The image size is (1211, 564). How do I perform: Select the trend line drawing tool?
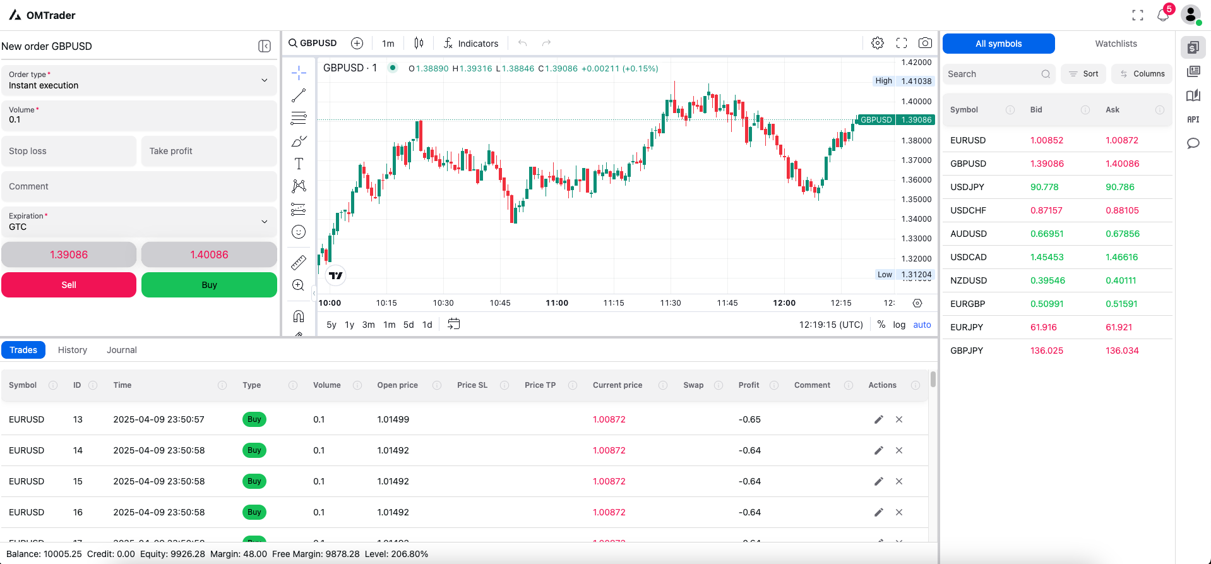click(x=299, y=95)
